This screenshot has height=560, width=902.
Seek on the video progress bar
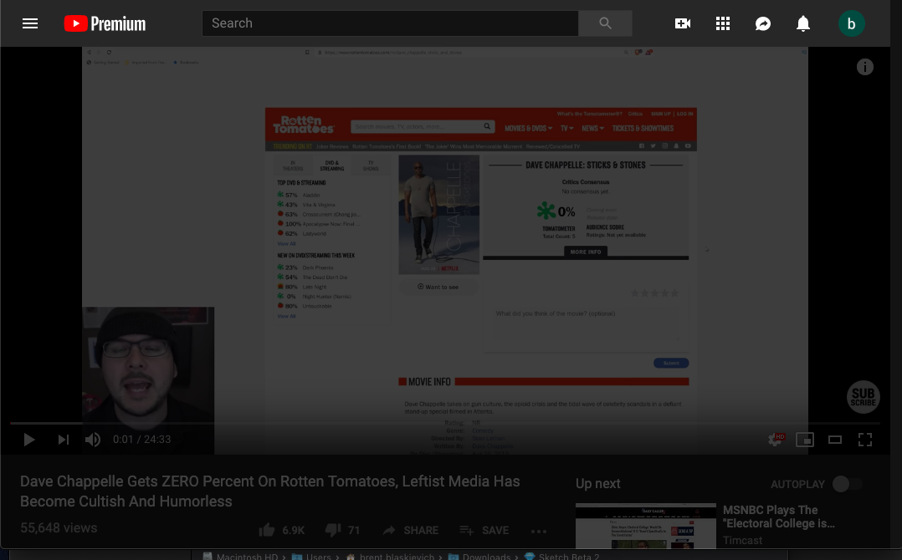(444, 423)
